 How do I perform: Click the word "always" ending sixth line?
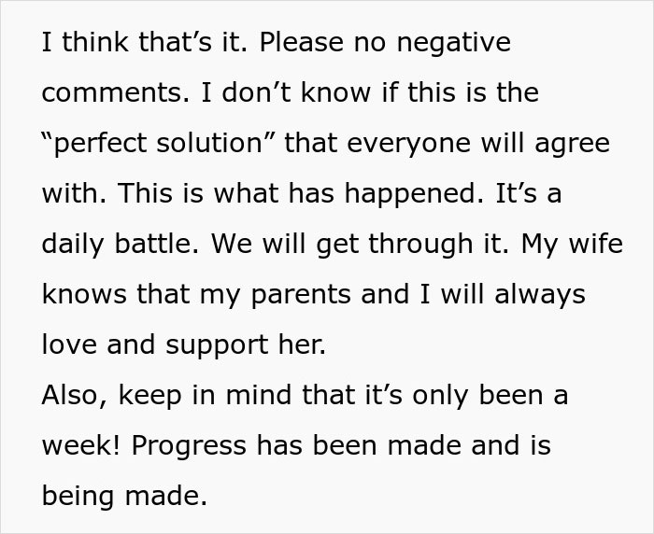click(x=540, y=294)
